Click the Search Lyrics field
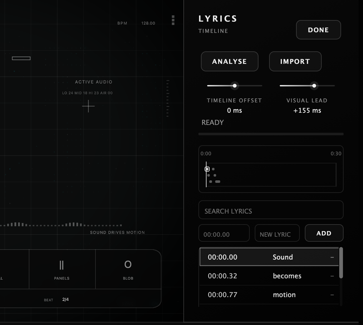Viewport: 363px width, 325px height. click(271, 210)
